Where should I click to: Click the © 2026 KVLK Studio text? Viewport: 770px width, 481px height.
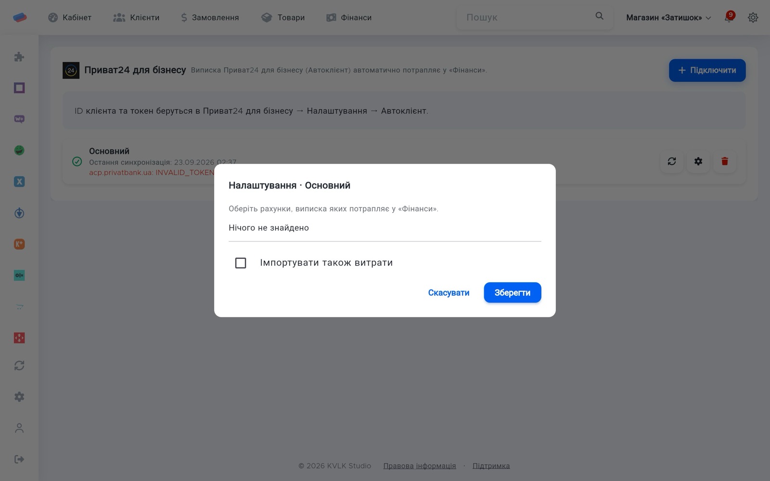coord(335,466)
